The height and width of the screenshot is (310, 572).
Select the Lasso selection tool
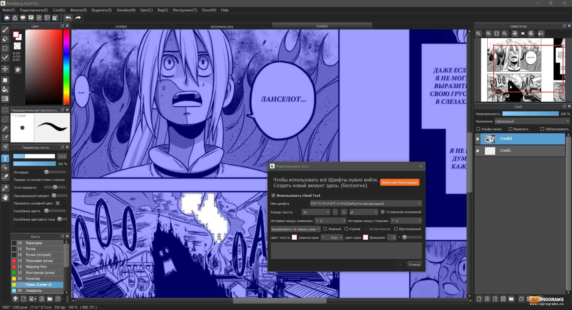coord(5,119)
